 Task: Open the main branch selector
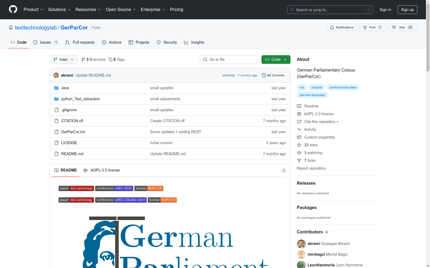(64, 59)
